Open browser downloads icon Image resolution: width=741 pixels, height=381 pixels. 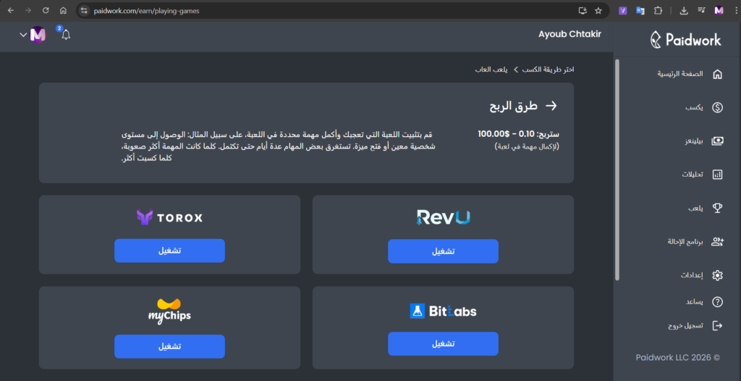pyautogui.click(x=684, y=10)
